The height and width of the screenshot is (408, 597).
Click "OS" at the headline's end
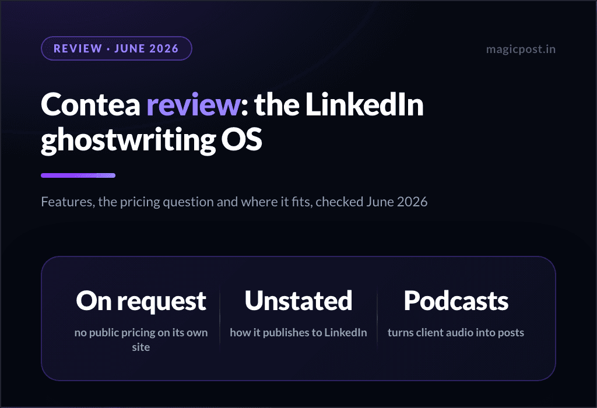pos(242,139)
